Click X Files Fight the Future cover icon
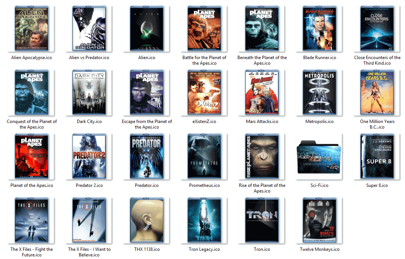 tap(32, 220)
